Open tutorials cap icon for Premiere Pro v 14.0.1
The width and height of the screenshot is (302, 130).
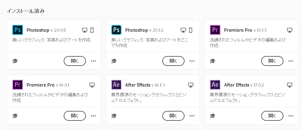tap(15, 116)
